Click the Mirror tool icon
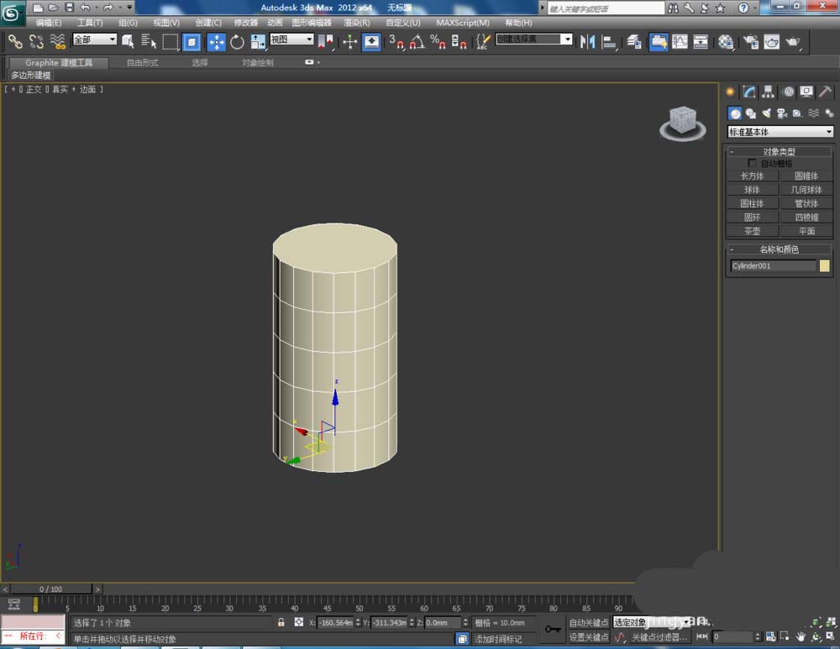Image resolution: width=840 pixels, height=649 pixels. (x=588, y=42)
